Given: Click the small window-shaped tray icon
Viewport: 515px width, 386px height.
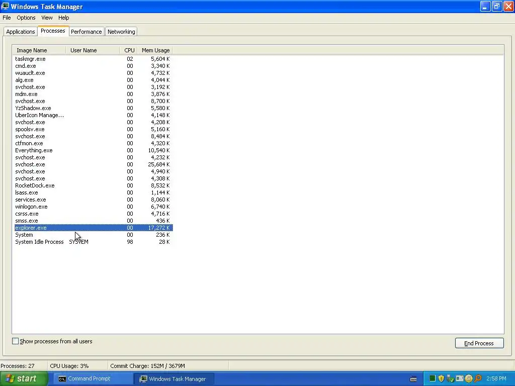Looking at the screenshot, I should (x=460, y=378).
